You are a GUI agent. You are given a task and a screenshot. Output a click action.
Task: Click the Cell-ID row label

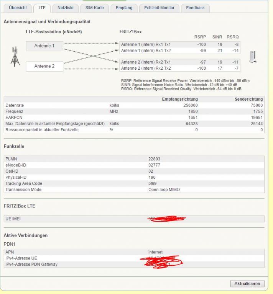(12, 171)
